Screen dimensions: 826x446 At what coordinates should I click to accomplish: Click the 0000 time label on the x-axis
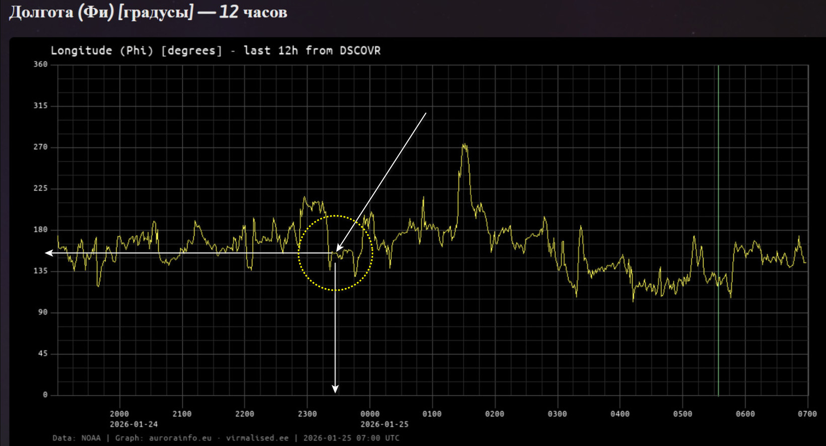pyautogui.click(x=370, y=414)
